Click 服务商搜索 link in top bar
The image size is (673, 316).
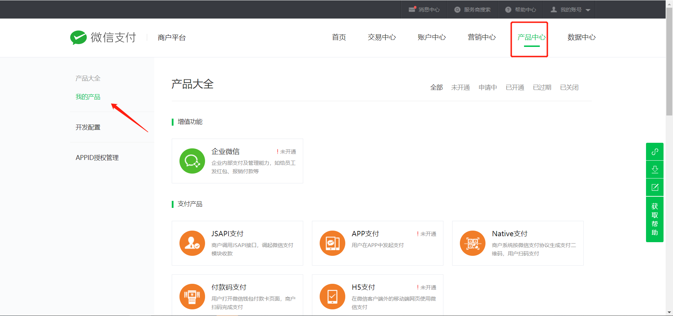[x=477, y=10]
